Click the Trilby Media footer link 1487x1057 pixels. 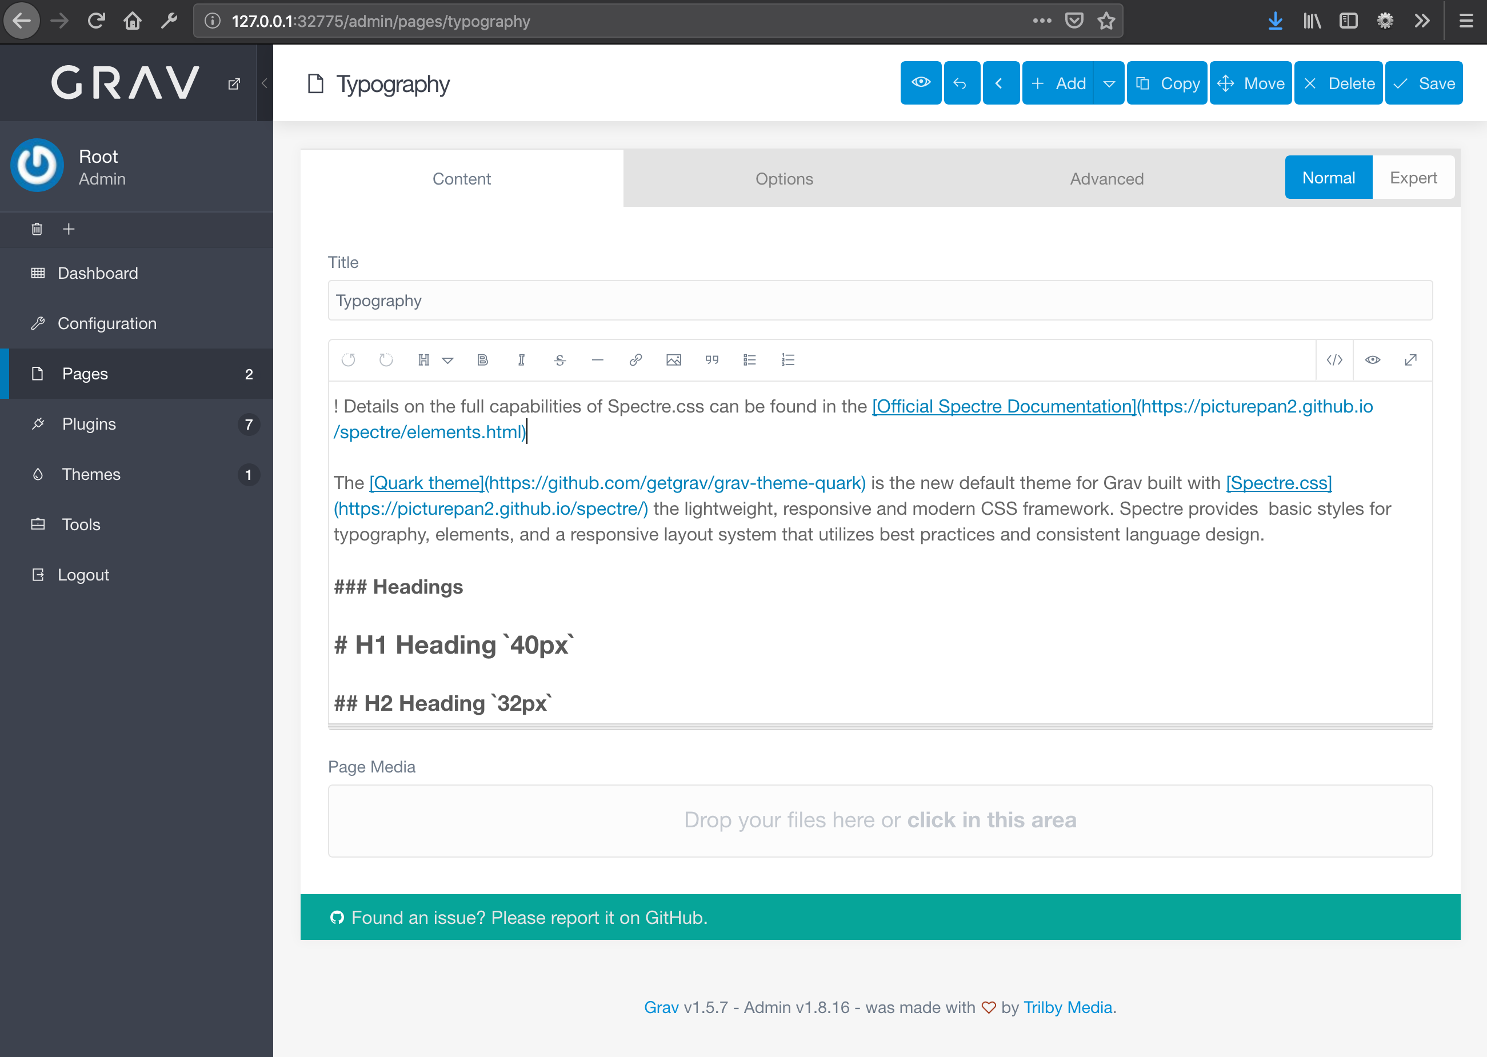click(1068, 1007)
